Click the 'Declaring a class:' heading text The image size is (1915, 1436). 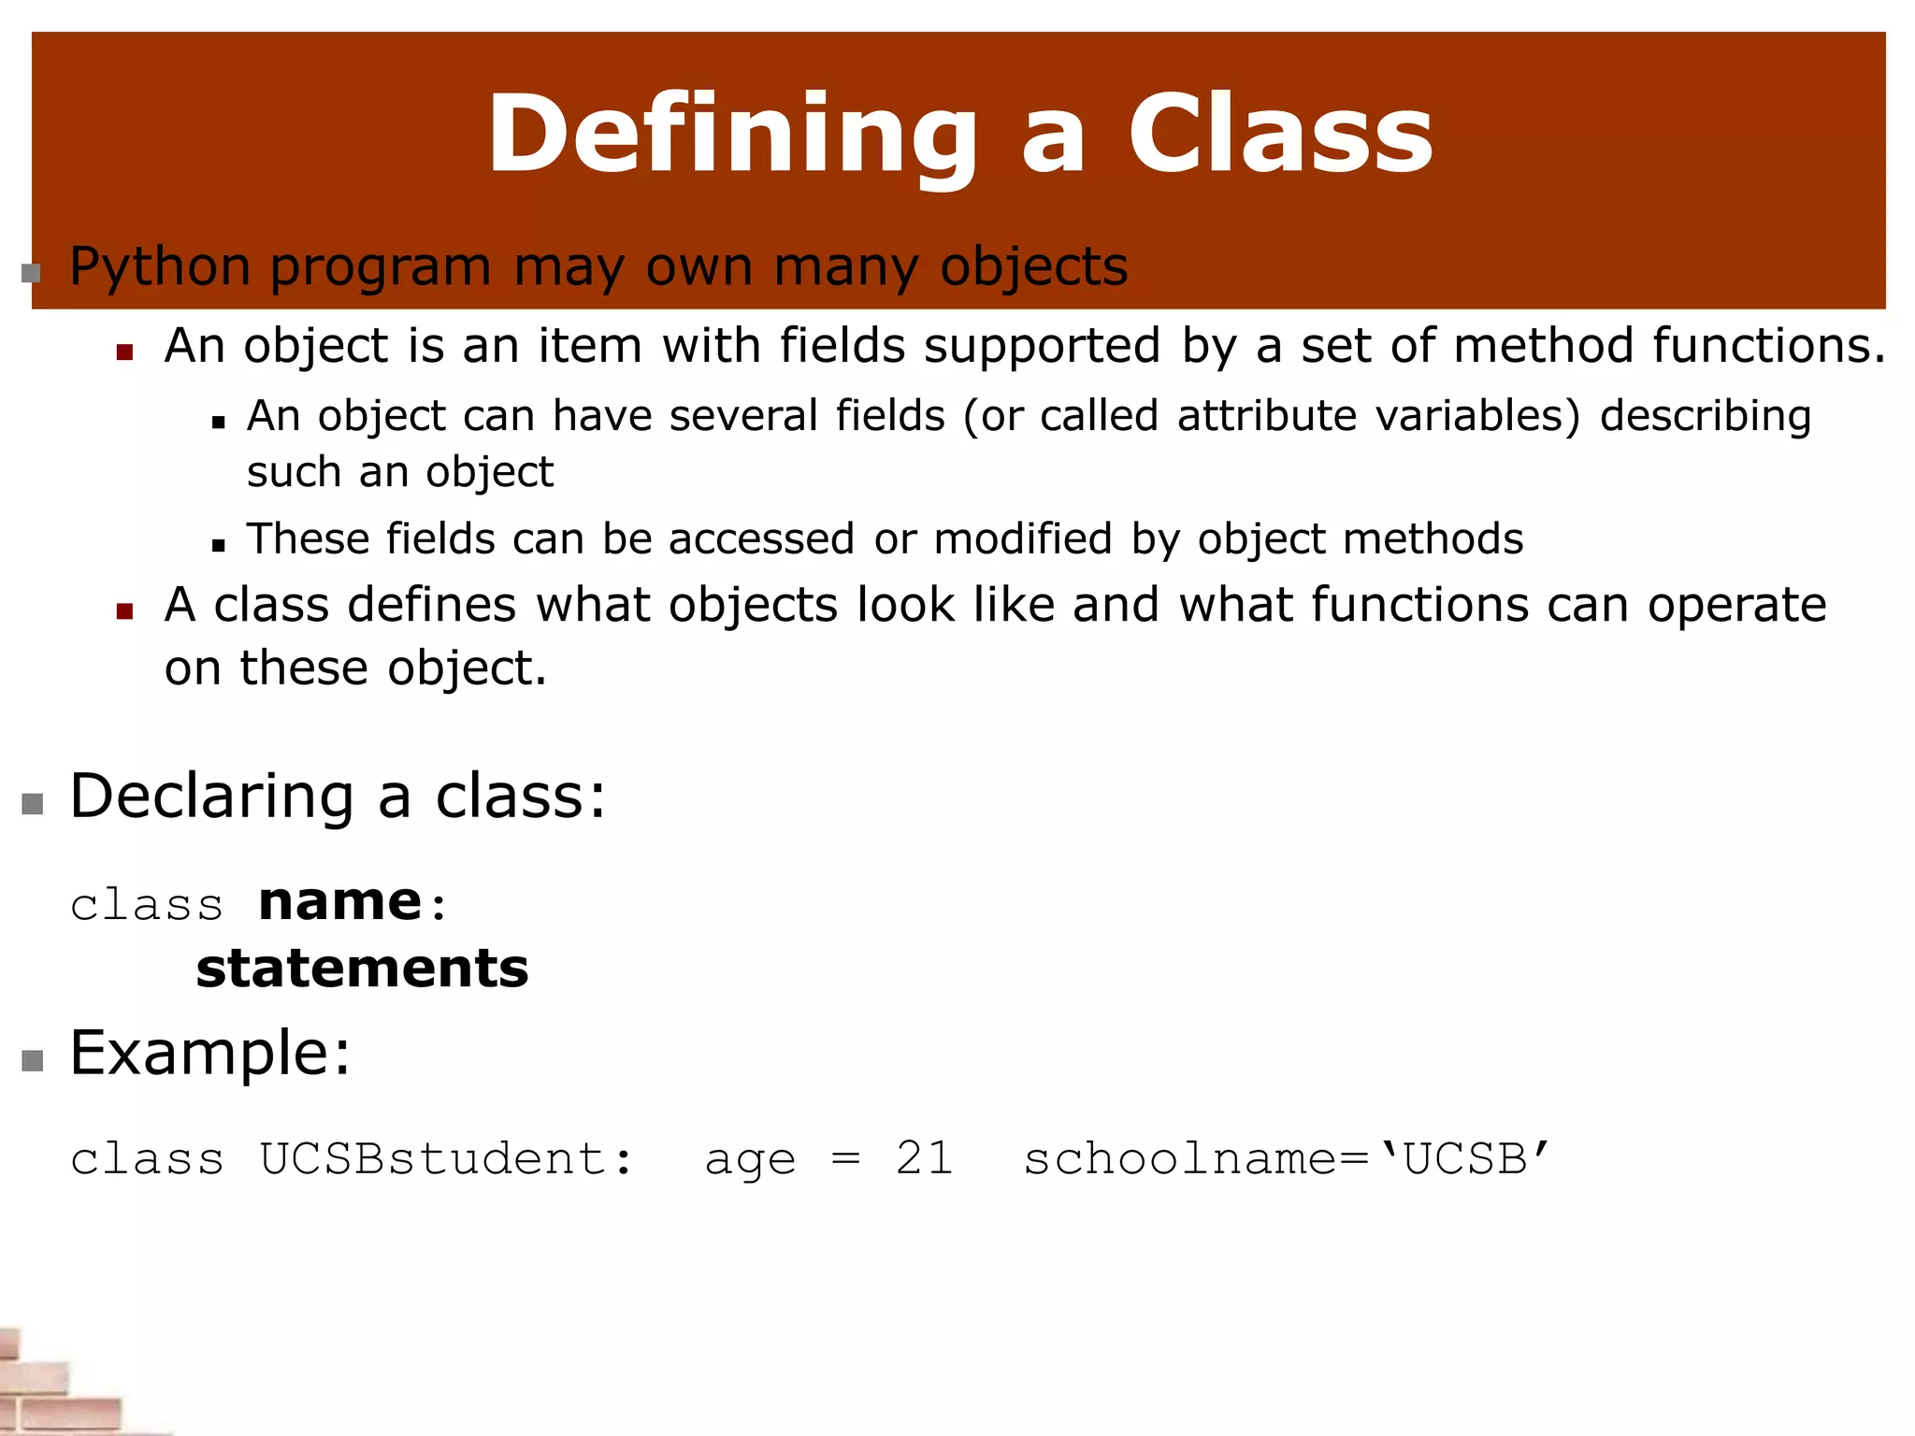point(338,797)
